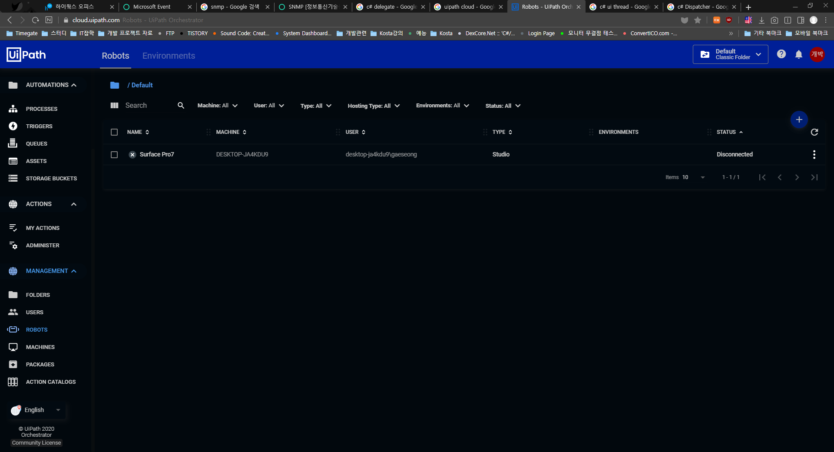This screenshot has width=834, height=452.
Task: Open Triggers lightning icon
Action: pyautogui.click(x=13, y=126)
